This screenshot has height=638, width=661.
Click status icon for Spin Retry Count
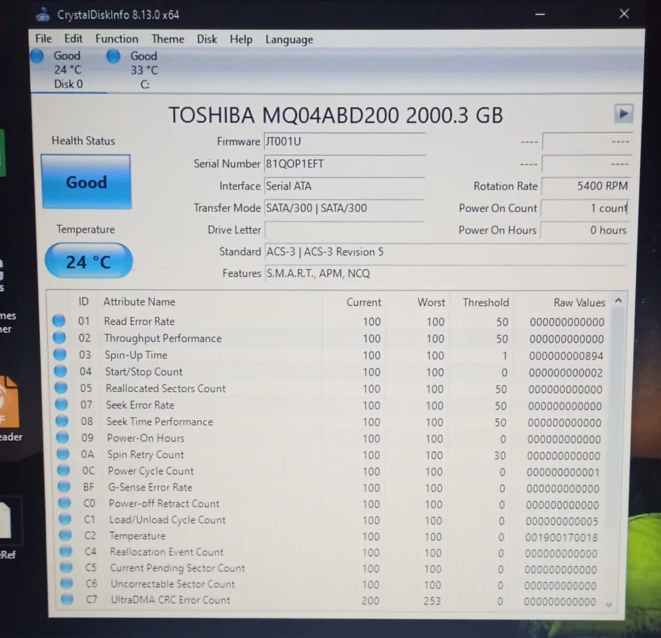click(x=63, y=454)
